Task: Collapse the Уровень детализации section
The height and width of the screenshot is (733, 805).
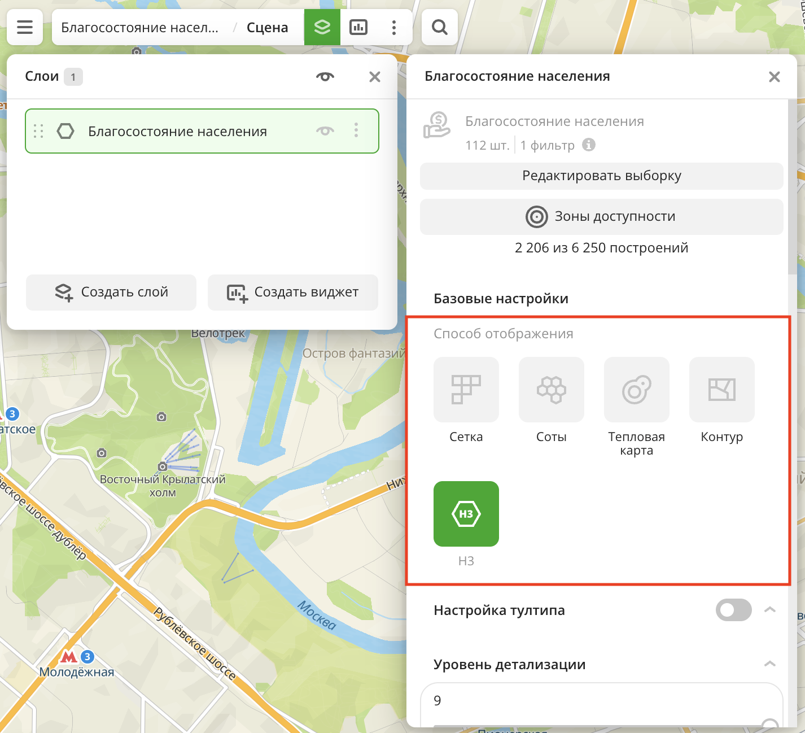Action: click(769, 664)
